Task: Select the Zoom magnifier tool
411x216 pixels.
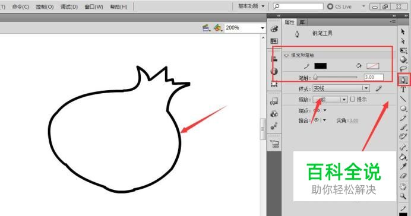Action: [403, 196]
